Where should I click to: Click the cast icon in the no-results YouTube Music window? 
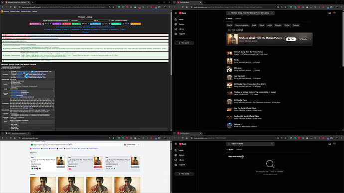[330, 144]
